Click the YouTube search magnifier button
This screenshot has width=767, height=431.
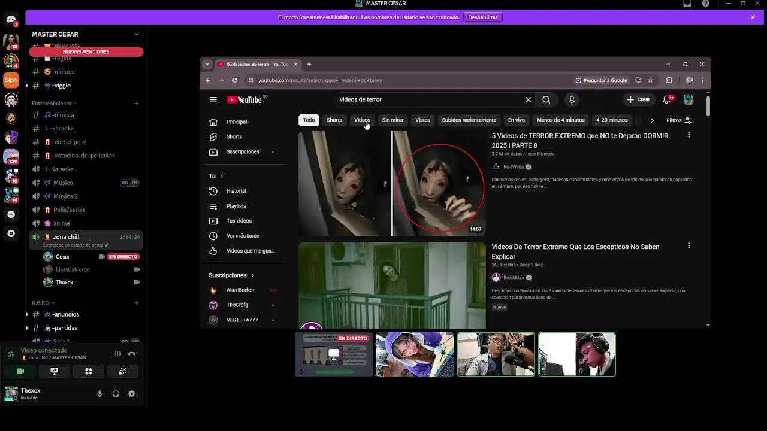(546, 100)
